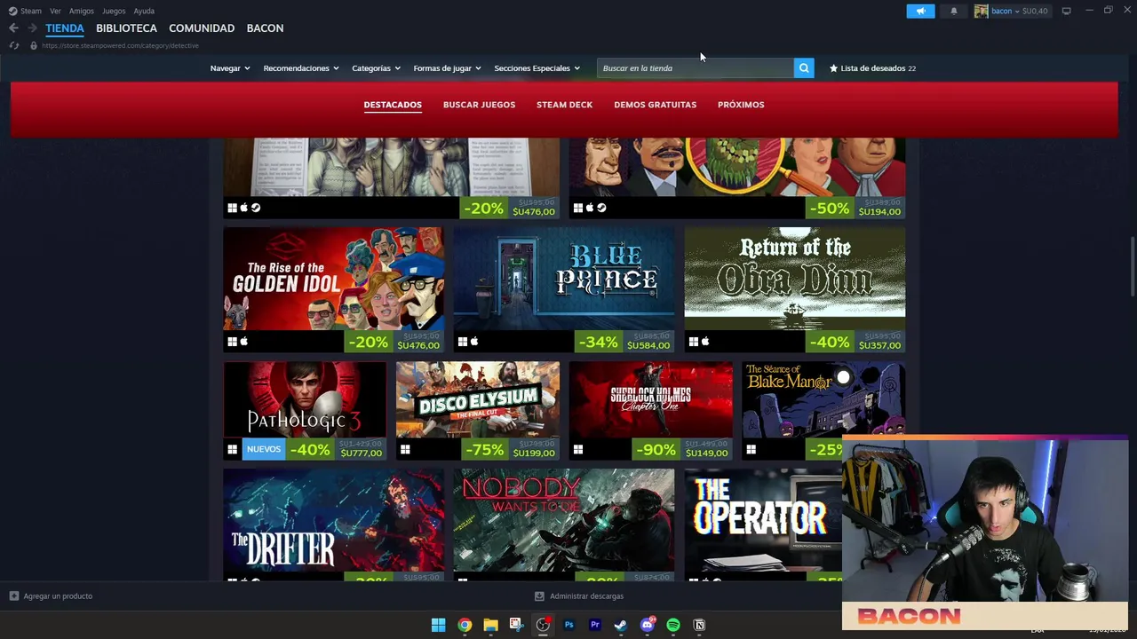Reload the store page
The height and width of the screenshot is (639, 1137).
click(14, 45)
